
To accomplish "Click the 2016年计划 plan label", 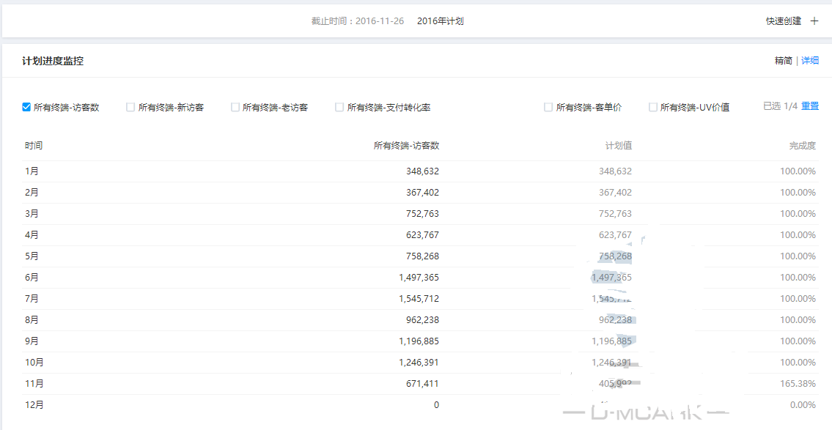I will [440, 21].
